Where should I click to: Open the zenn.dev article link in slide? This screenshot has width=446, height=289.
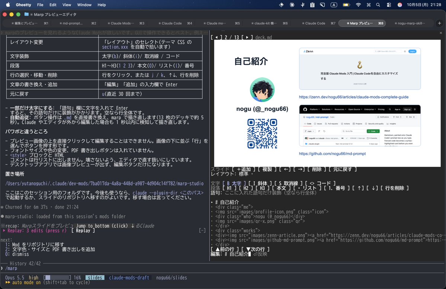353,97
